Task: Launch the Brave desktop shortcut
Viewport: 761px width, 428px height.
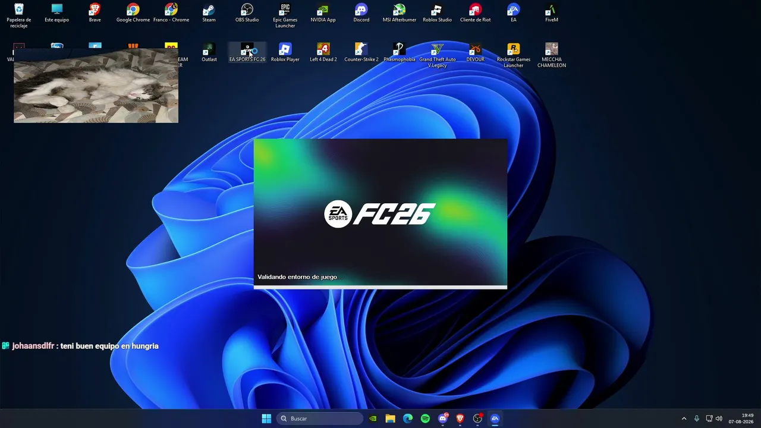Action: click(x=95, y=13)
